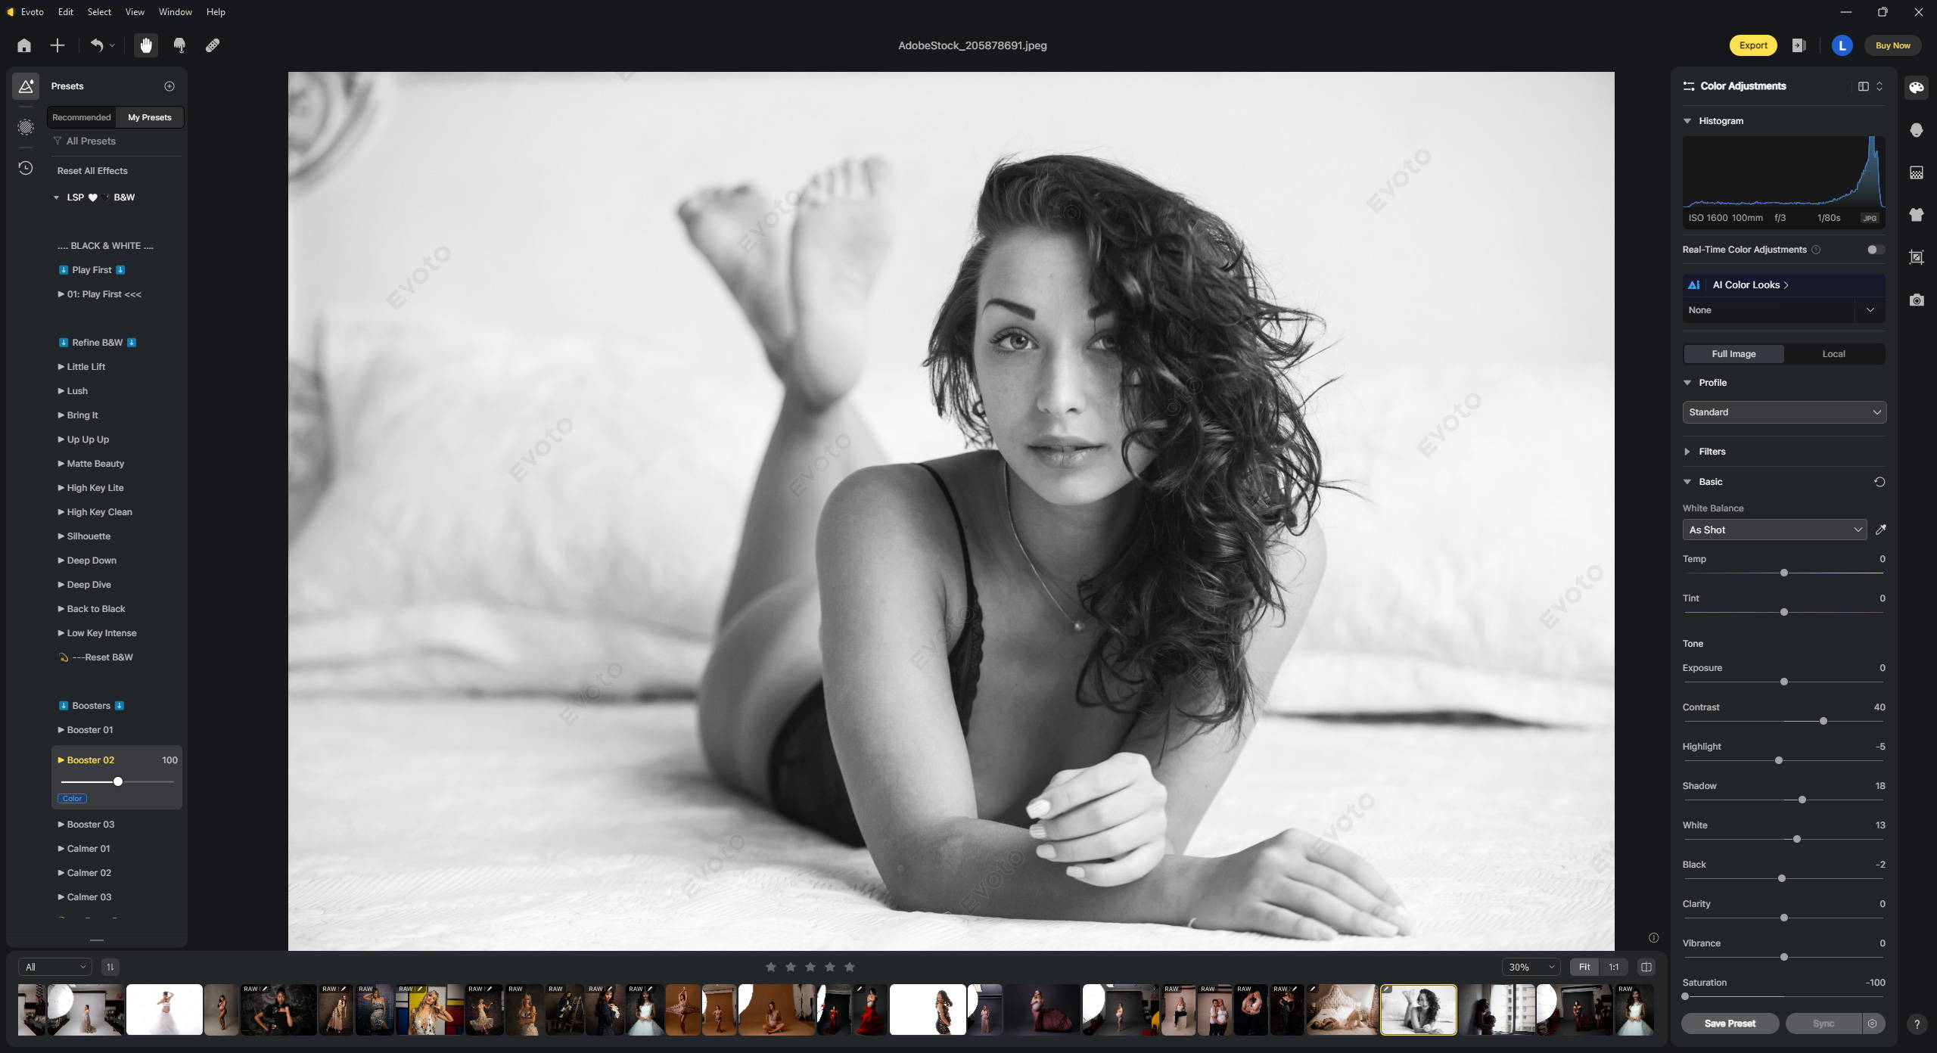Click the yellow Export button

tap(1752, 45)
